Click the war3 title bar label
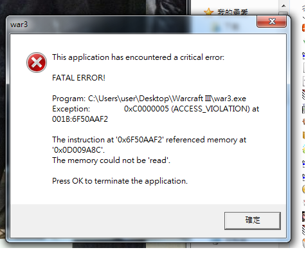Viewport: 306px width, 259px height. coord(19,24)
